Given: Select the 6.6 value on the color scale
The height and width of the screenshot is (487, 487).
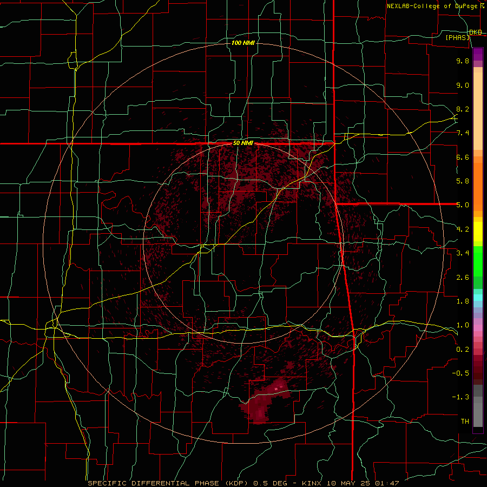Looking at the screenshot, I should [463, 157].
